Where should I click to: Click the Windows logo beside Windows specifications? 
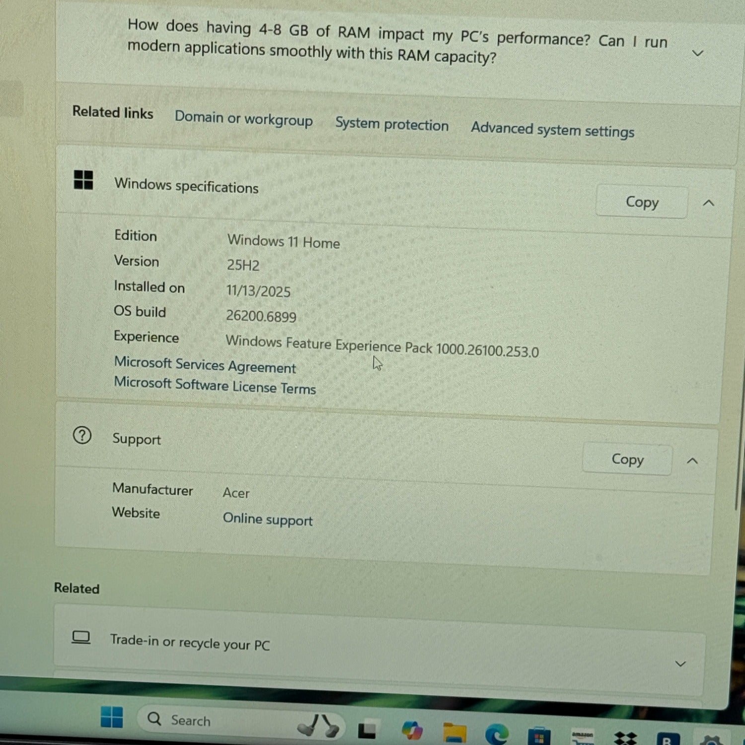click(x=83, y=180)
